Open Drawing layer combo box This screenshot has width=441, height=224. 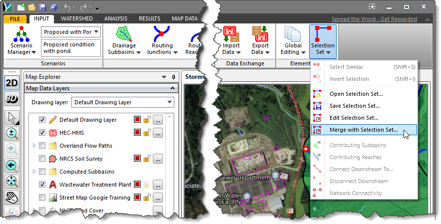click(123, 102)
